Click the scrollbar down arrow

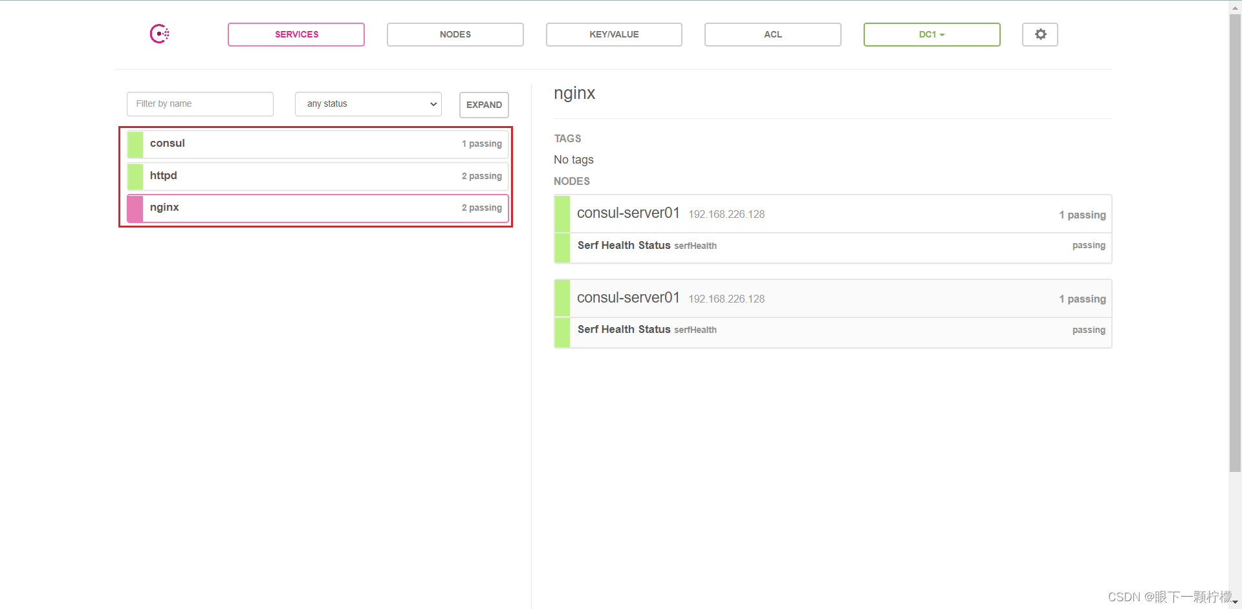click(1235, 603)
